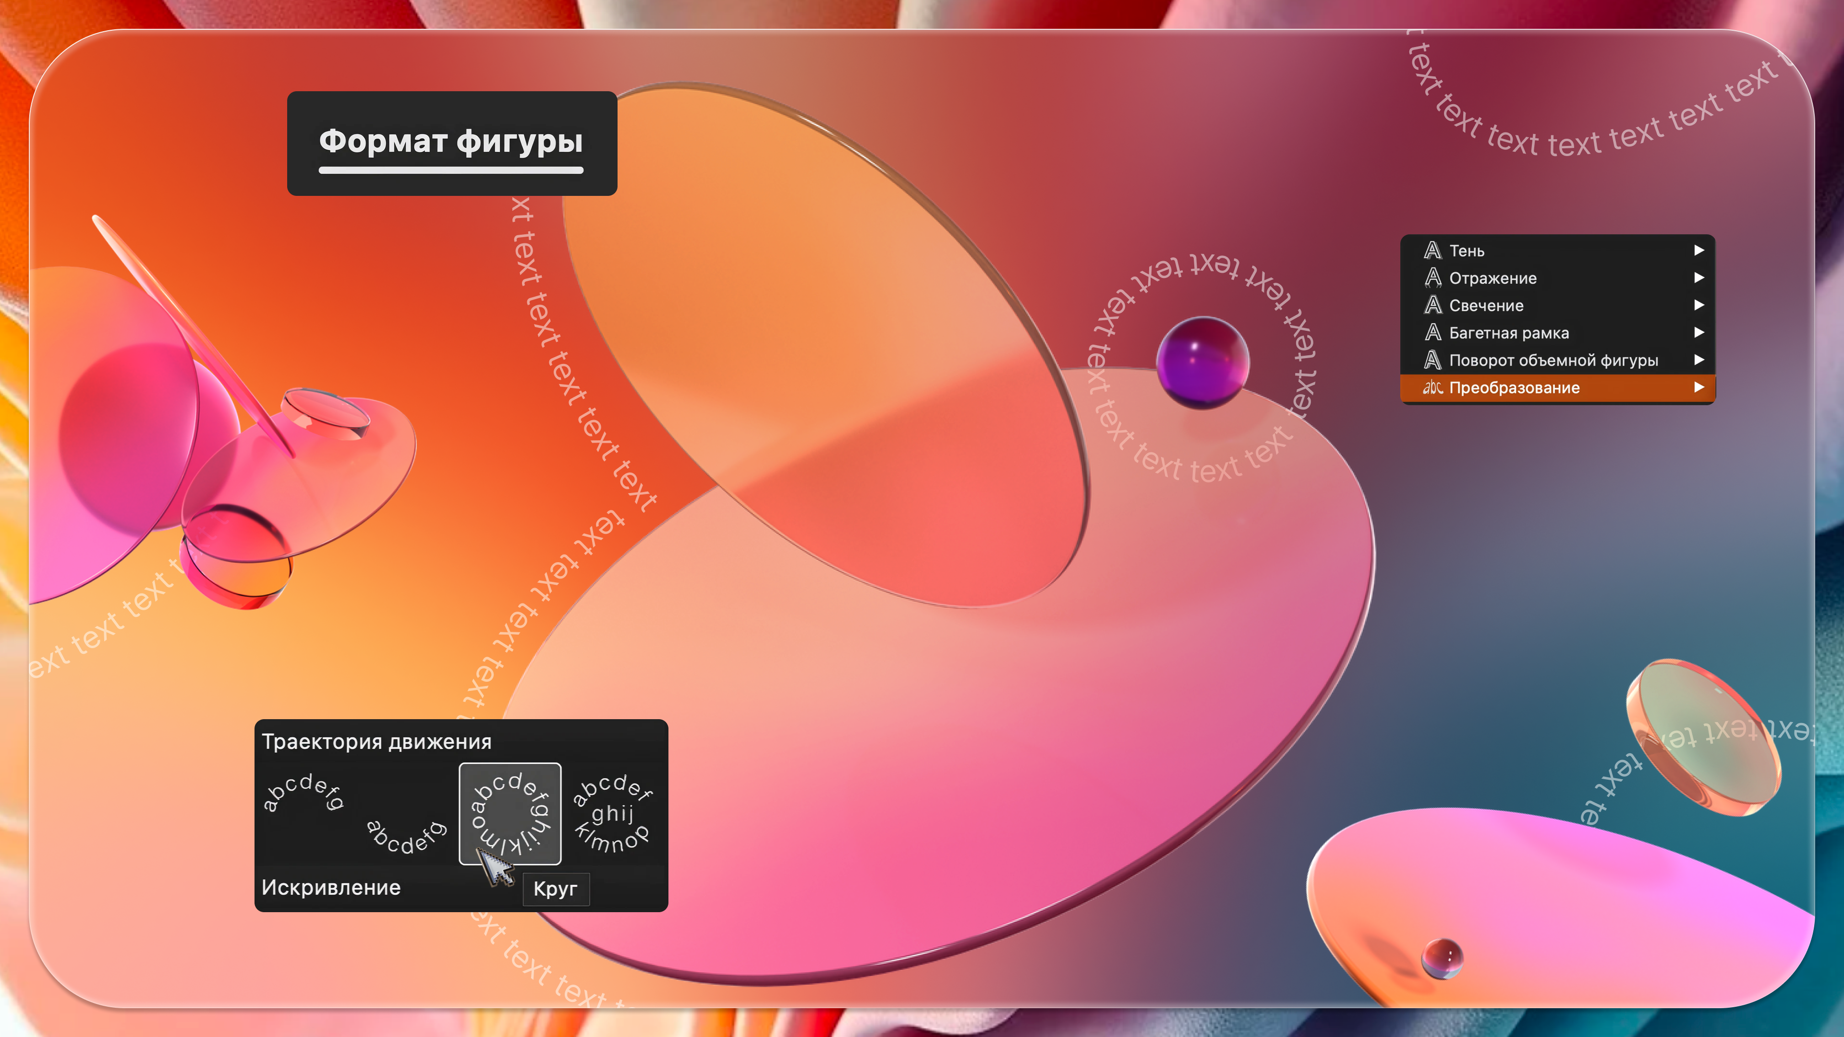Expand the Отражение submenu arrow
This screenshot has height=1037, width=1844.
point(1698,277)
